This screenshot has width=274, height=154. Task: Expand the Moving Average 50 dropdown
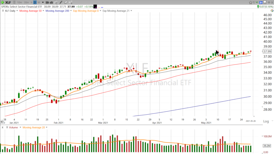(43, 11)
